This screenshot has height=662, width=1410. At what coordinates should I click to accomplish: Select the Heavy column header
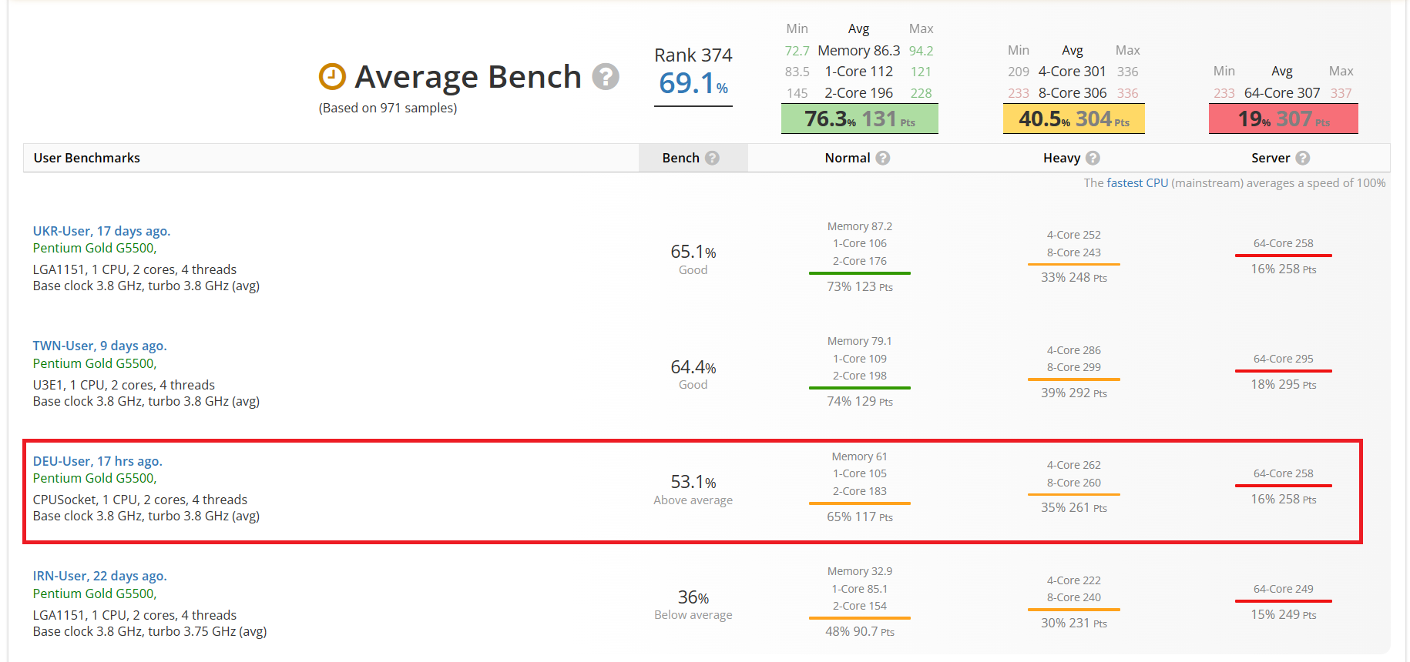tap(1062, 158)
